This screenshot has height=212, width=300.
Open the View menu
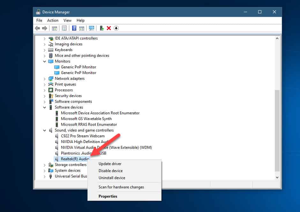(67, 20)
